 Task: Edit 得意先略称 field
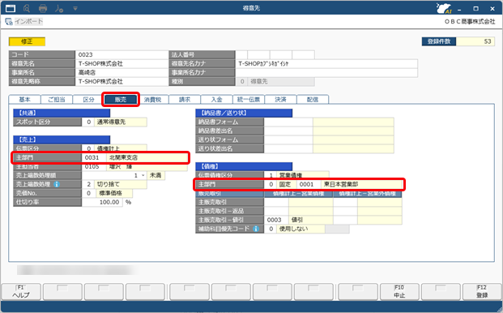121,82
